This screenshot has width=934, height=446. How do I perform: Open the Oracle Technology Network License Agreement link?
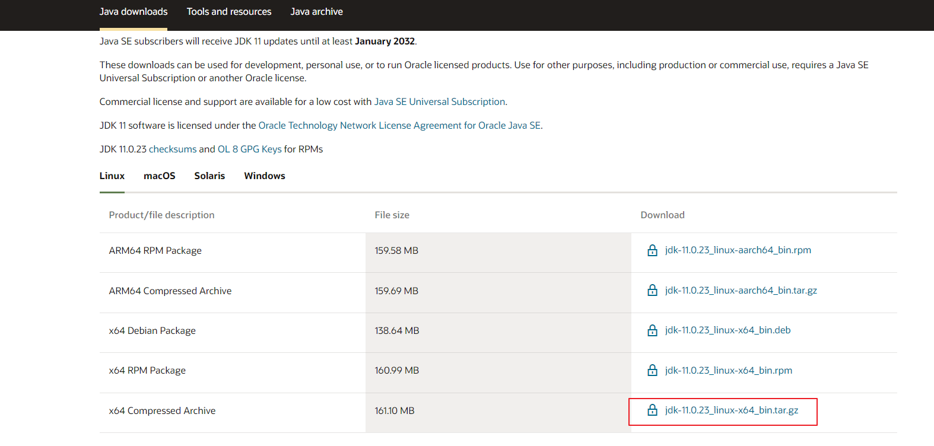(399, 126)
